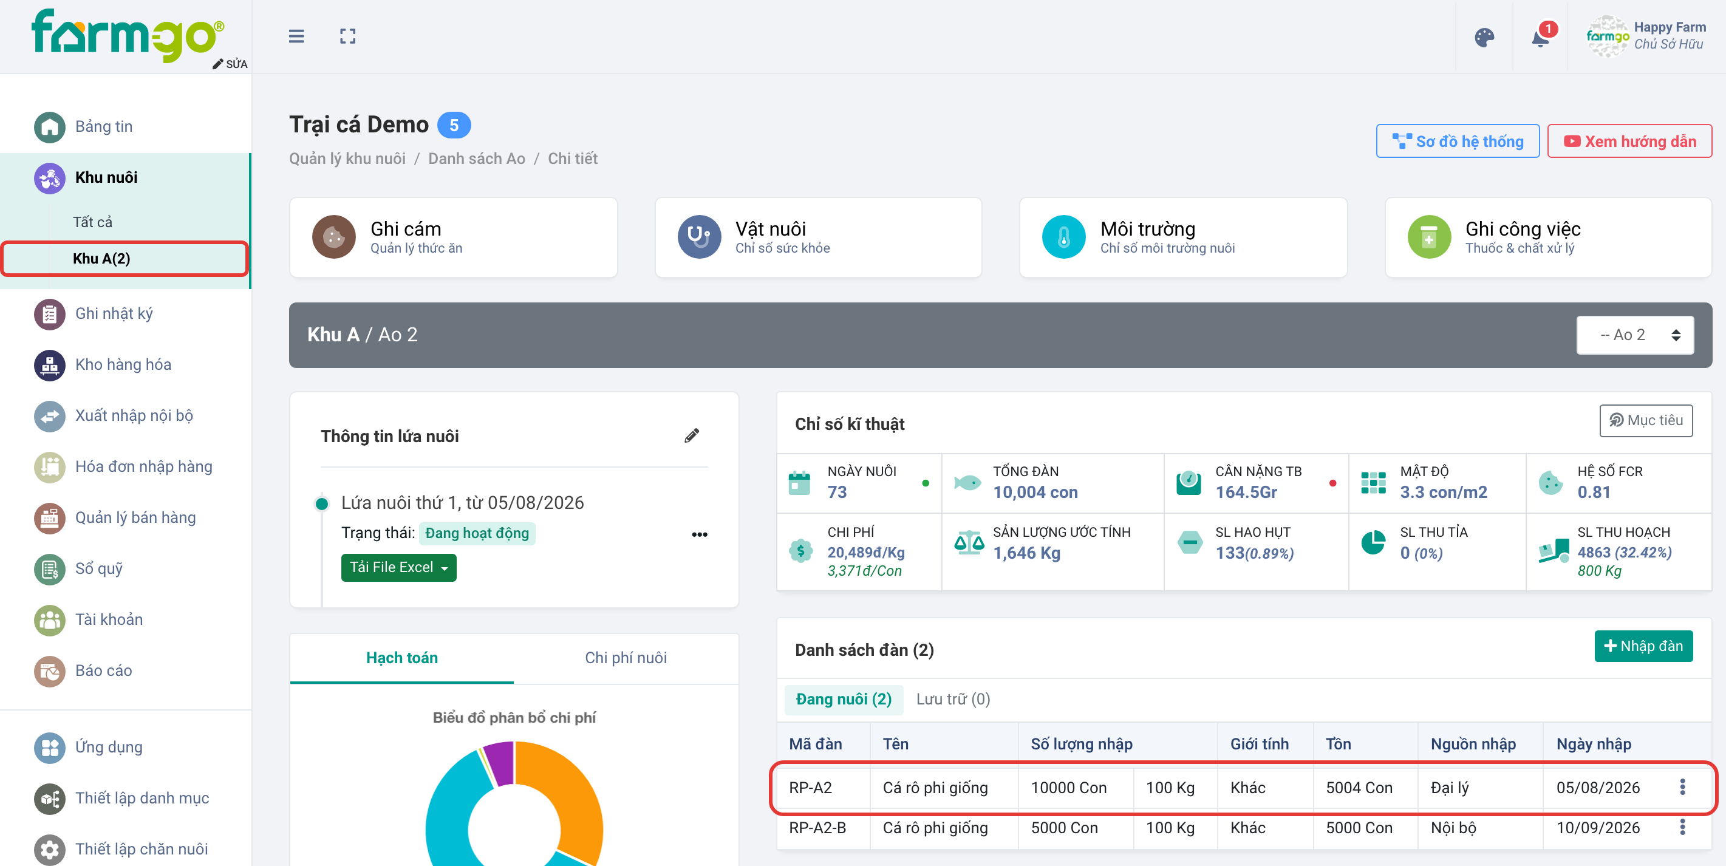Open the Môi trường card
This screenshot has height=866, width=1726.
point(1182,237)
